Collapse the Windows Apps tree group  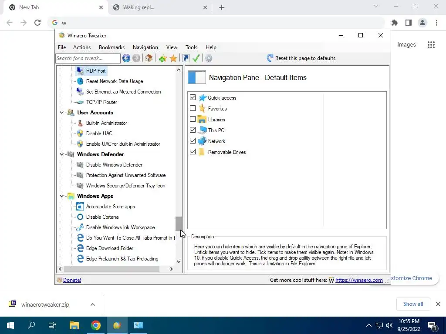(x=61, y=196)
